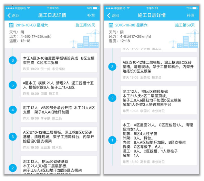This screenshot has width=204, height=181.
Task: Select date 2016-10-08 星期六 in left screen
Action: [x=32, y=25]
